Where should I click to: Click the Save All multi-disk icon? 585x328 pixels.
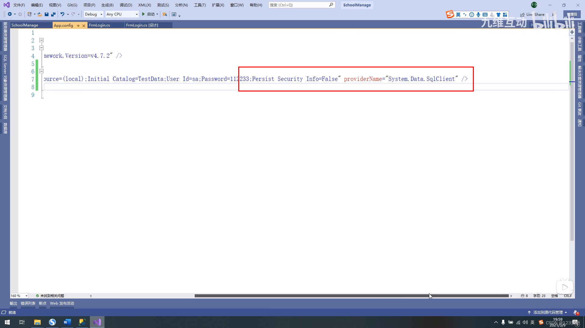click(x=53, y=14)
